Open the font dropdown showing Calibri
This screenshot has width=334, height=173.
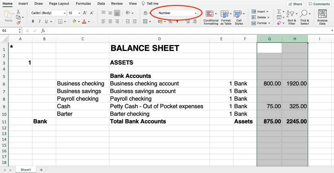(x=48, y=13)
